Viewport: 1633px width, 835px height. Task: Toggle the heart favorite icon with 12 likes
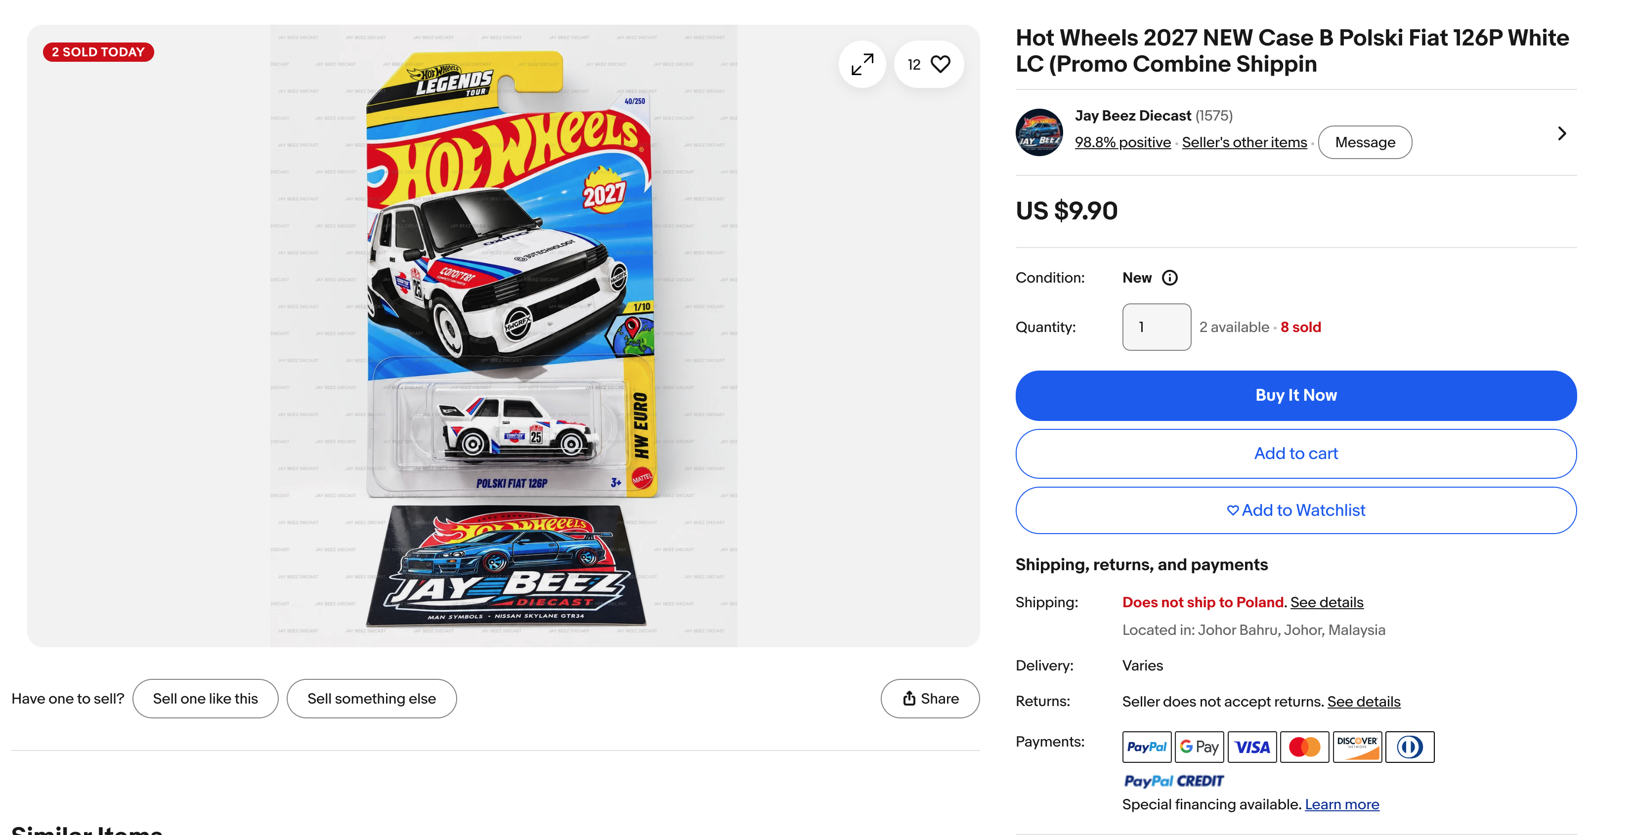[x=929, y=64]
